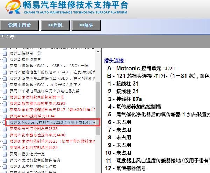This screenshot has width=210, height=173.
Task: Click page icon beside 页码1:车载电网控制单元上的继电器支架
Action: pos(5,91)
